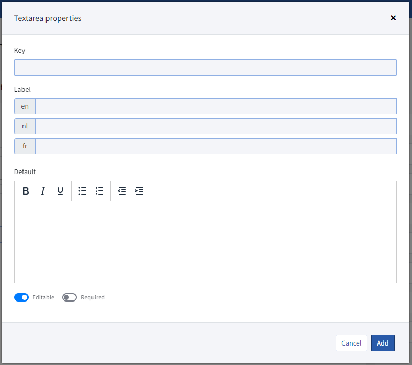Focus the English label input
Viewport: 412px width, 365px height.
[216, 106]
